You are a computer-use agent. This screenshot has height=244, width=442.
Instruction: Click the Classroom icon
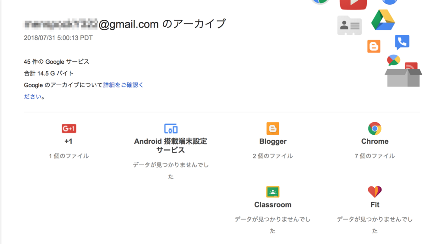(273, 192)
